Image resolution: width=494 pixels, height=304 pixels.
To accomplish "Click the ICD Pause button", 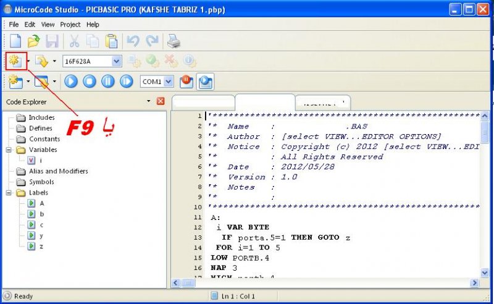I will [x=107, y=82].
